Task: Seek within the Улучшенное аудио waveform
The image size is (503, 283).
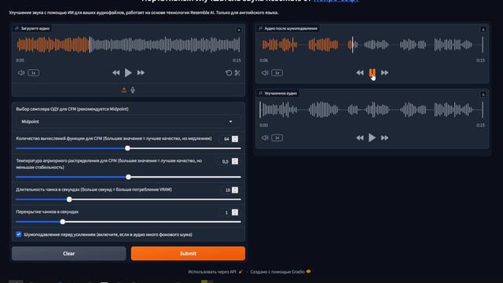Action: click(372, 110)
